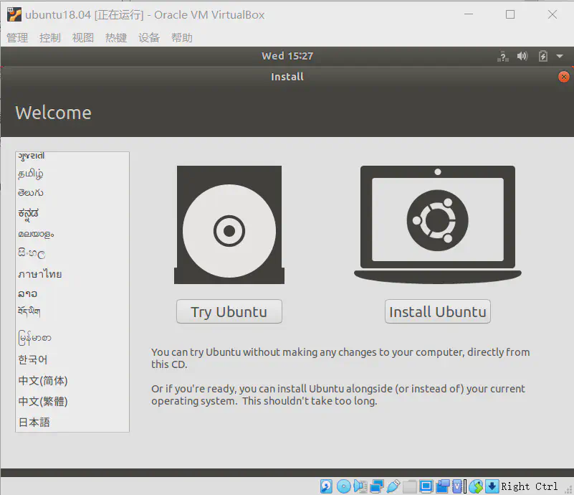Image resolution: width=574 pixels, height=495 pixels.
Task: Close the Install dialog with the orange X
Action: pyautogui.click(x=564, y=77)
